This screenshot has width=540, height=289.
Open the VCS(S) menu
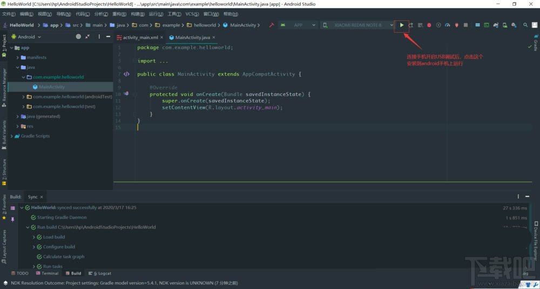coord(192,14)
